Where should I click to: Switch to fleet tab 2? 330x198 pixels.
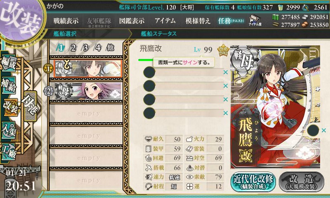[x=73, y=48]
